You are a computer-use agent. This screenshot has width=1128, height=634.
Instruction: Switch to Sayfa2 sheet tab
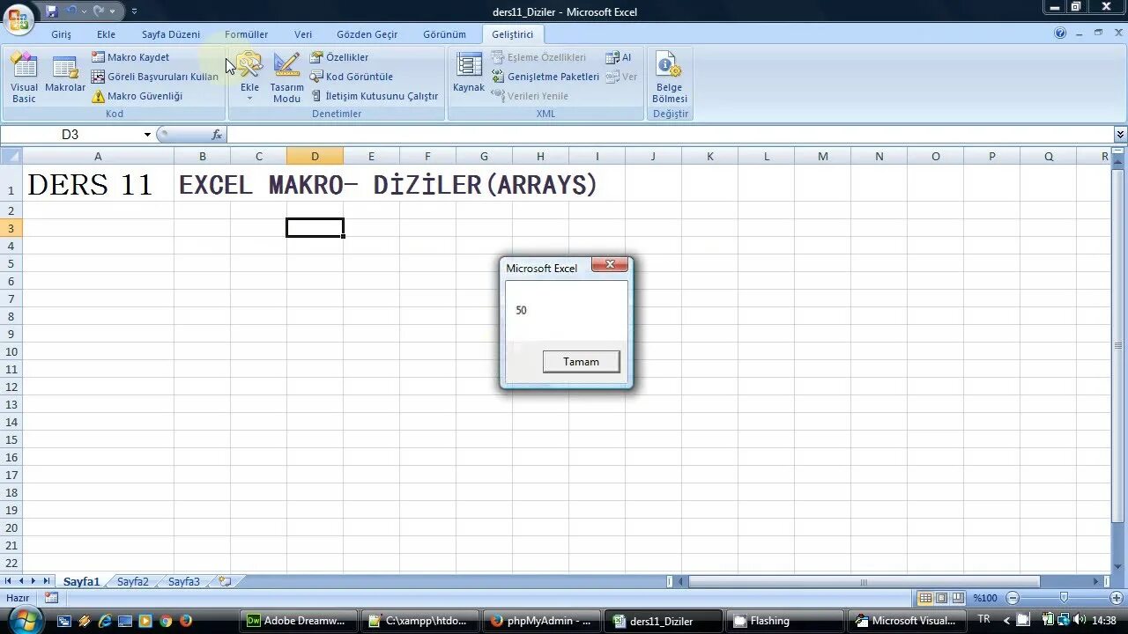[x=133, y=582]
